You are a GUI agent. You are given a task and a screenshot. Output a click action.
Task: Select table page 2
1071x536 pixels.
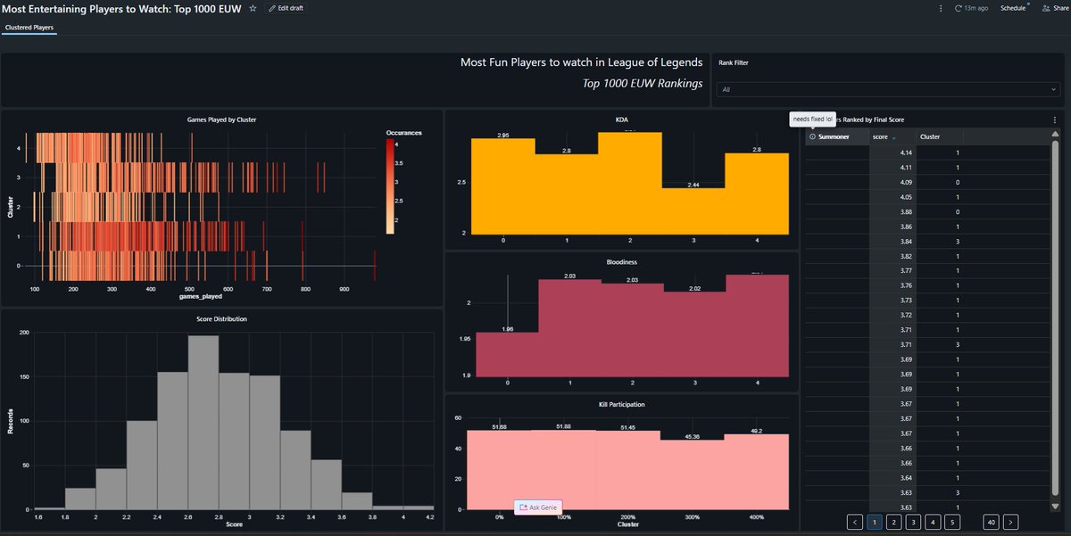point(894,522)
